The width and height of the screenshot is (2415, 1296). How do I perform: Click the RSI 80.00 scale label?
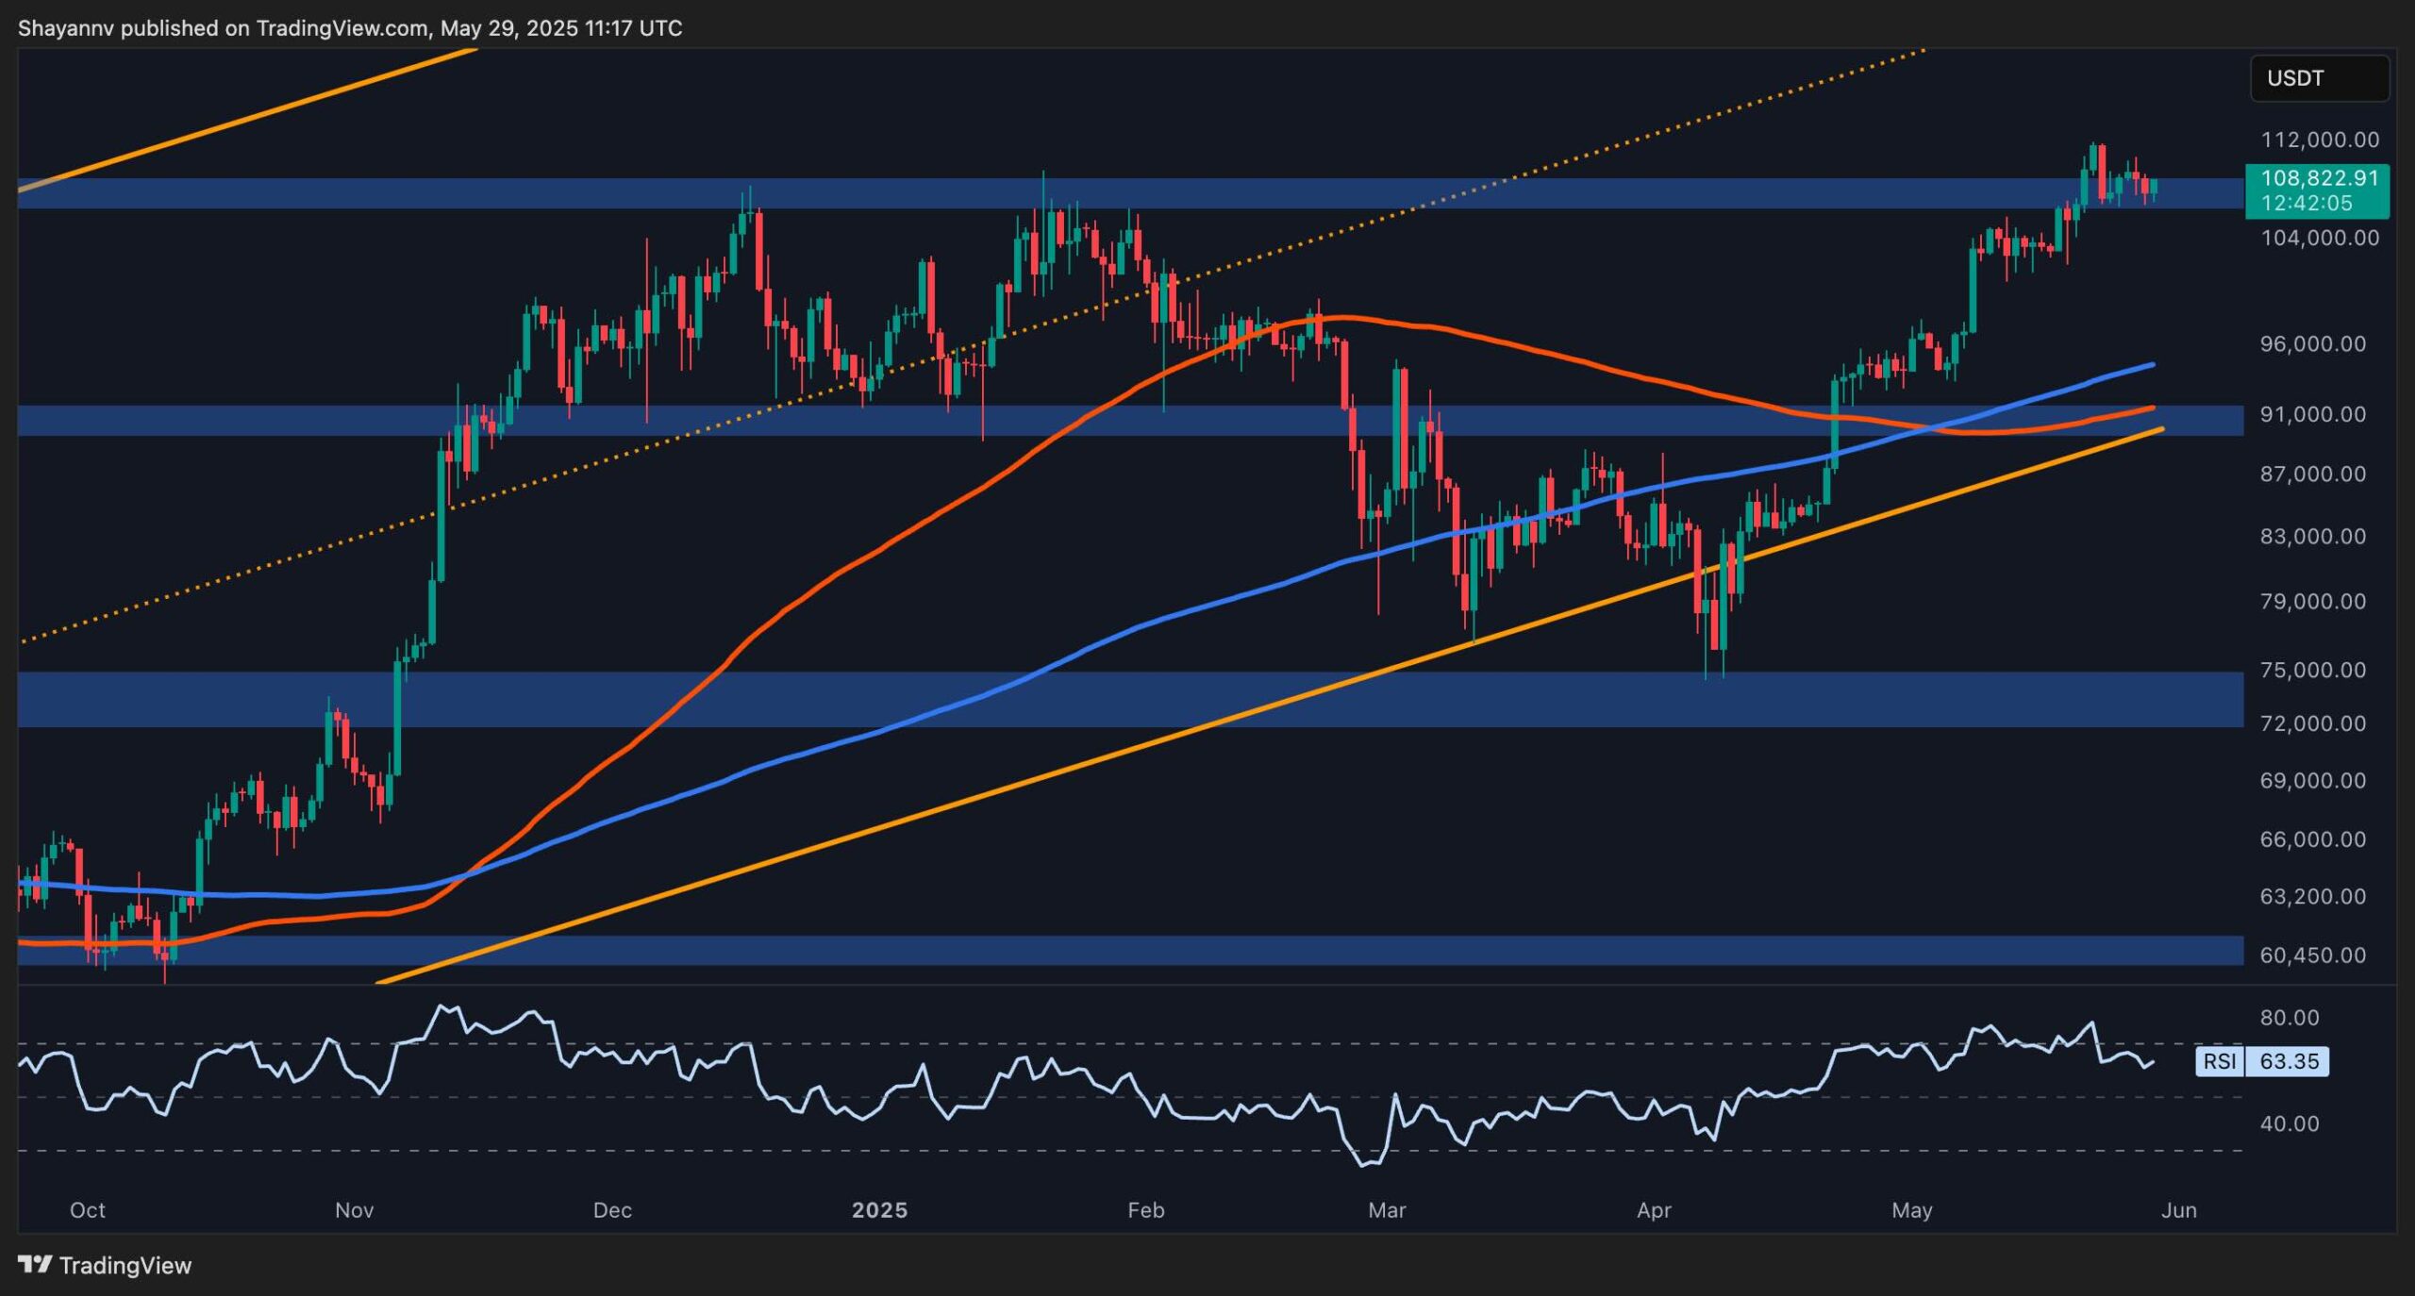click(x=2290, y=1018)
